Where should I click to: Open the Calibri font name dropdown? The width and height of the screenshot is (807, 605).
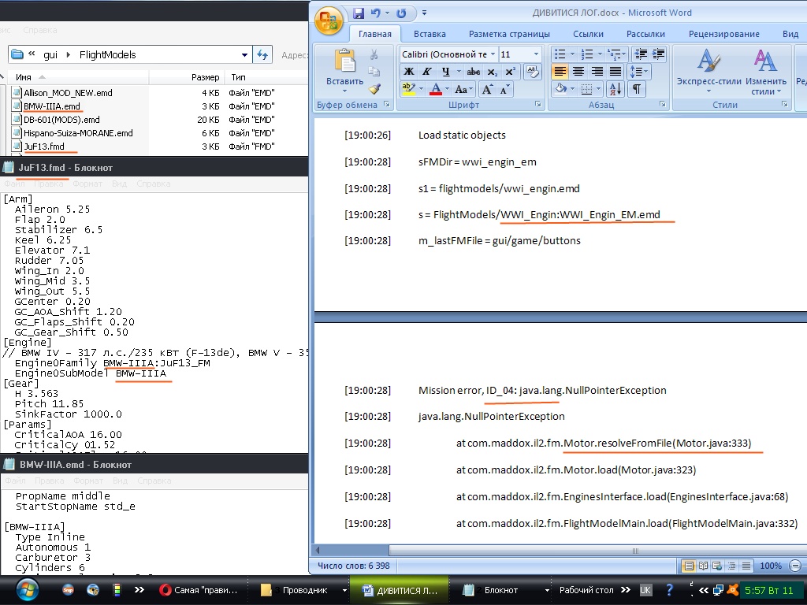493,54
